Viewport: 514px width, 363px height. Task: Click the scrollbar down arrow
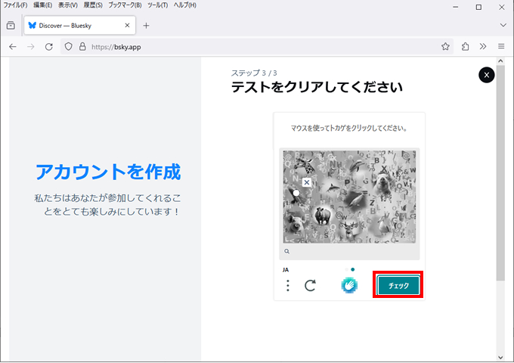pyautogui.click(x=500, y=357)
